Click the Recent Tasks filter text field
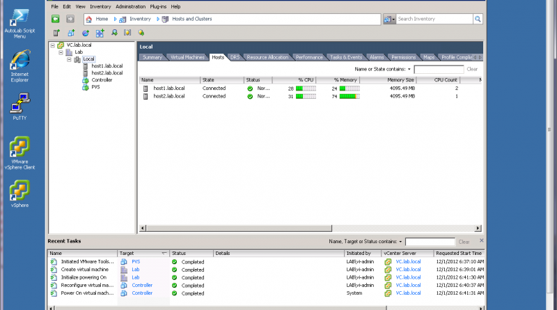Viewport: 557px width, 310px height. coord(430,242)
